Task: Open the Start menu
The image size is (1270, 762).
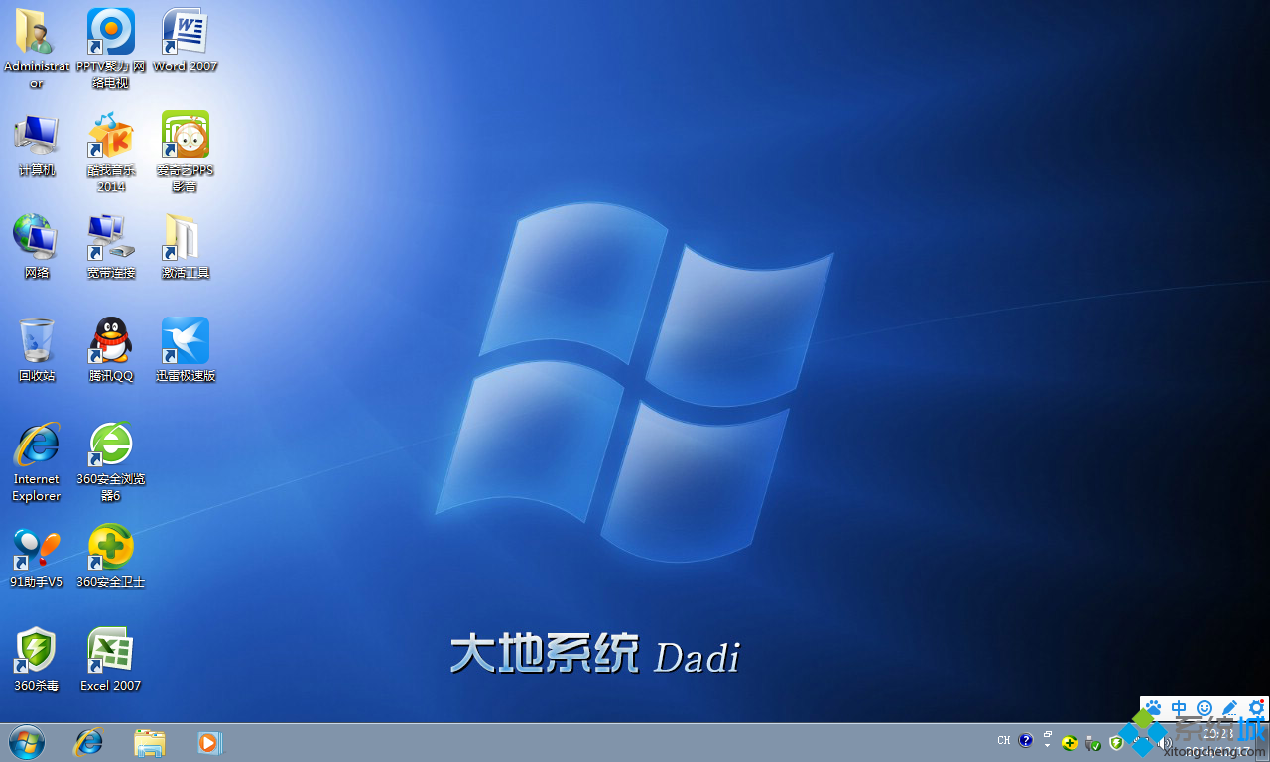Action: point(25,742)
